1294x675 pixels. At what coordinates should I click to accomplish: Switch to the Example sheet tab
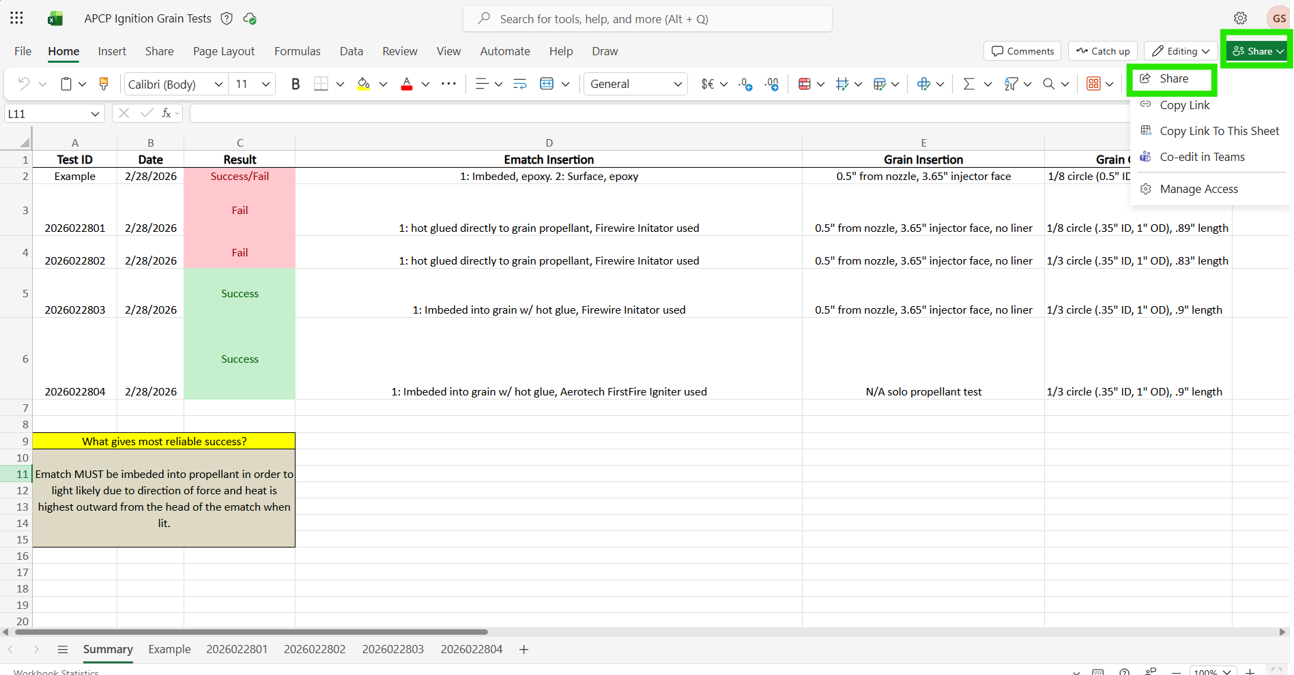click(x=169, y=649)
